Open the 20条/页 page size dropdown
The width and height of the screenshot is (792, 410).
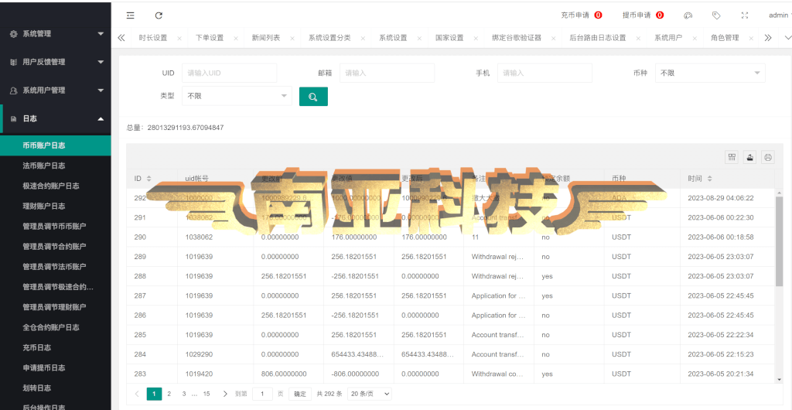click(369, 394)
